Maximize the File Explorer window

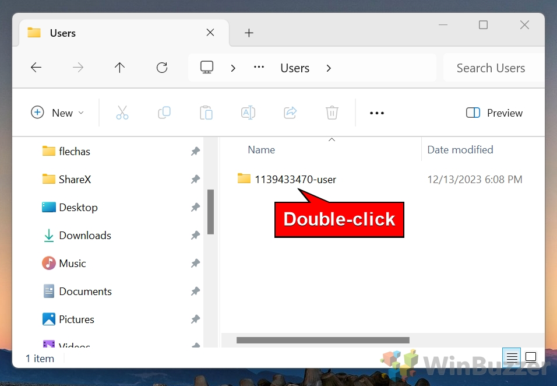(x=483, y=25)
